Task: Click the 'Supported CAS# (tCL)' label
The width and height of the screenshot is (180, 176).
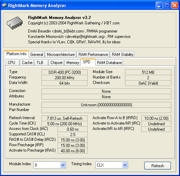Action: click(27, 134)
